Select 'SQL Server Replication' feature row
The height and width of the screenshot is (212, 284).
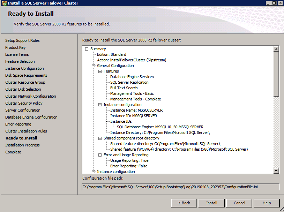129,82
